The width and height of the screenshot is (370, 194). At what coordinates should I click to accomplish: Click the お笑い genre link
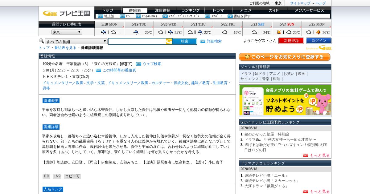289,74
